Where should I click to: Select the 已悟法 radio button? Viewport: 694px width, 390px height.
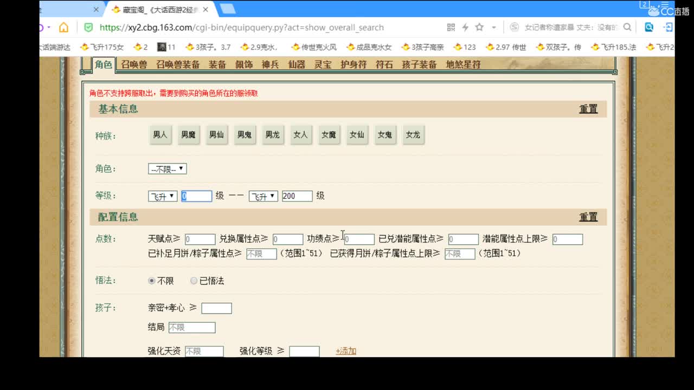pyautogui.click(x=194, y=281)
